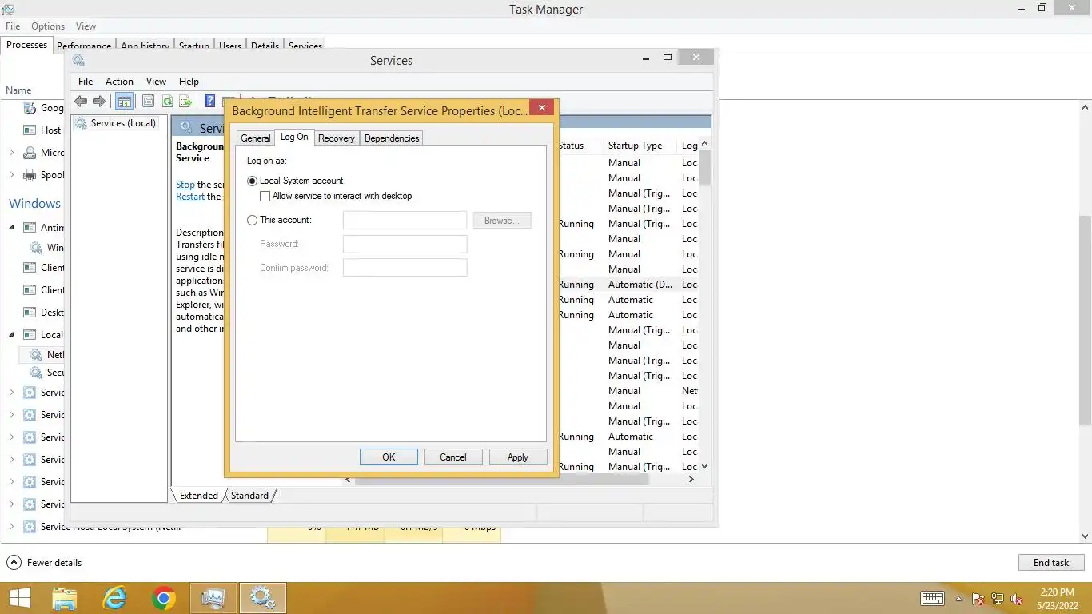Click the Back arrow in Services toolbar
Image resolution: width=1092 pixels, height=614 pixels.
(x=81, y=101)
